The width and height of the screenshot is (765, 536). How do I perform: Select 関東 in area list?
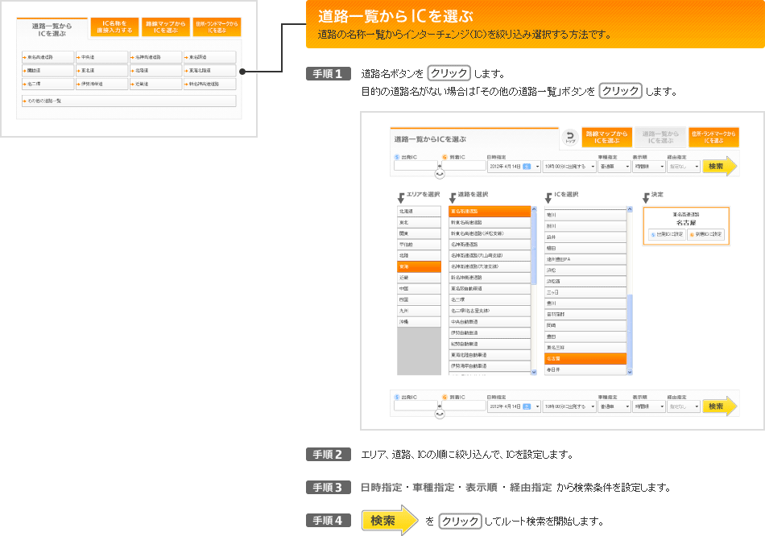pyautogui.click(x=419, y=233)
